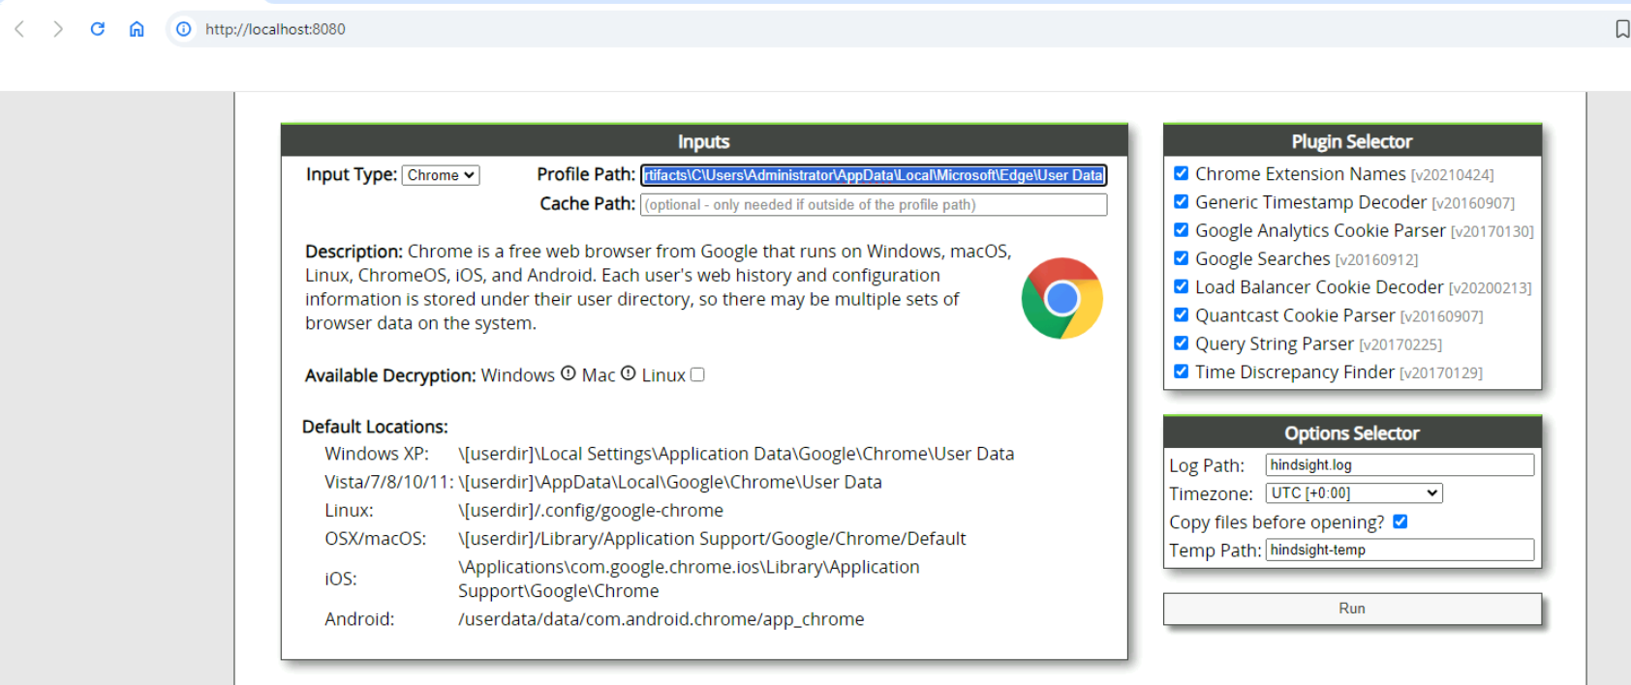Screen dimensions: 1631x685
Task: Focus the Log Path text field
Action: [x=1400, y=465]
